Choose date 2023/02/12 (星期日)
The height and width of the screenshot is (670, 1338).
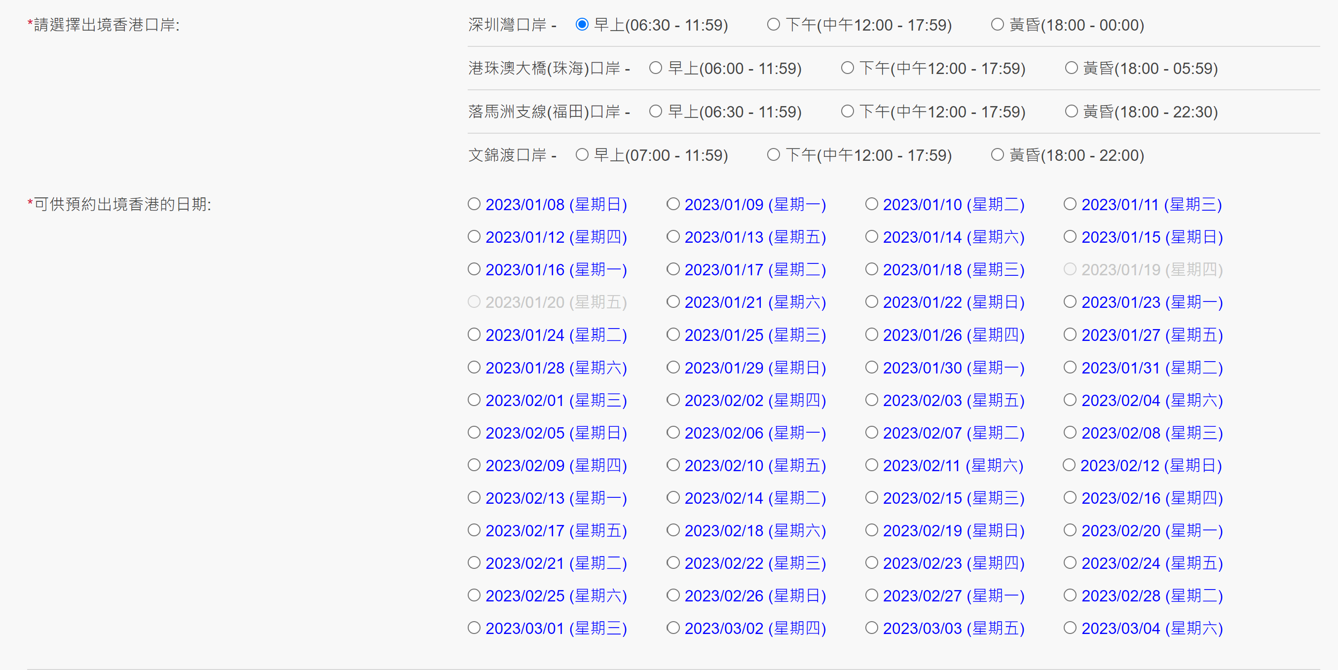click(x=1069, y=465)
